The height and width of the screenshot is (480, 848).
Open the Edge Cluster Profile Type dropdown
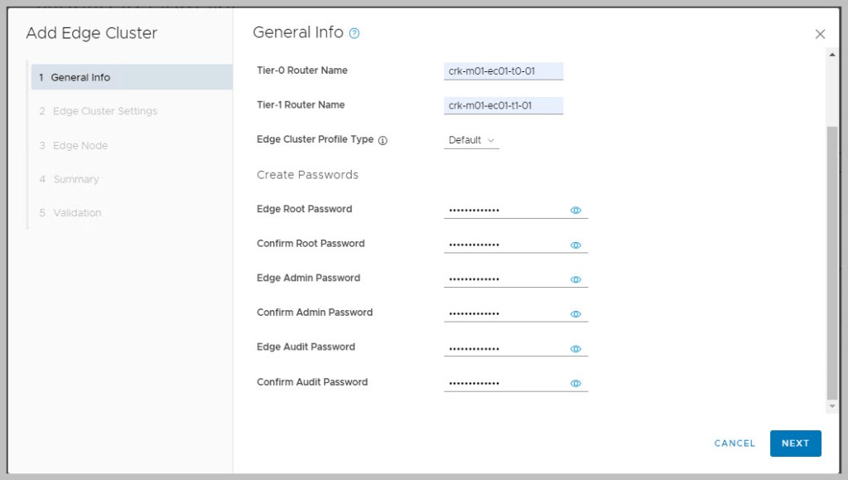tap(471, 140)
